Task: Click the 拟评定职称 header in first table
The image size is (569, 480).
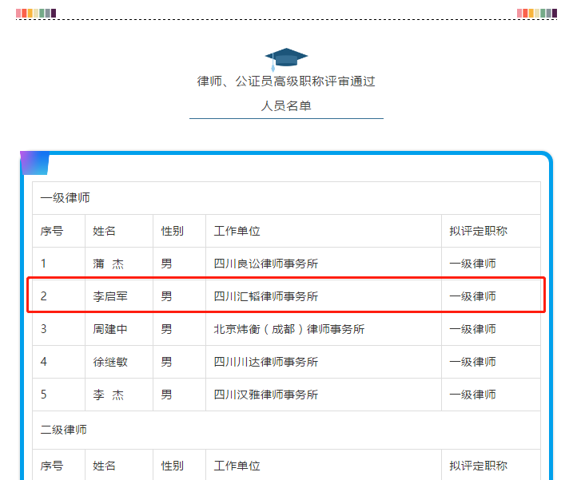Action: point(491,231)
